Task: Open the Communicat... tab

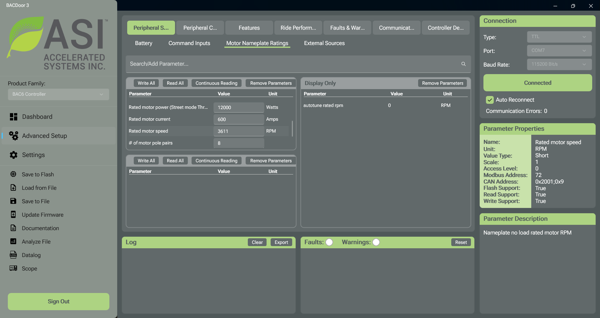Action: click(397, 28)
